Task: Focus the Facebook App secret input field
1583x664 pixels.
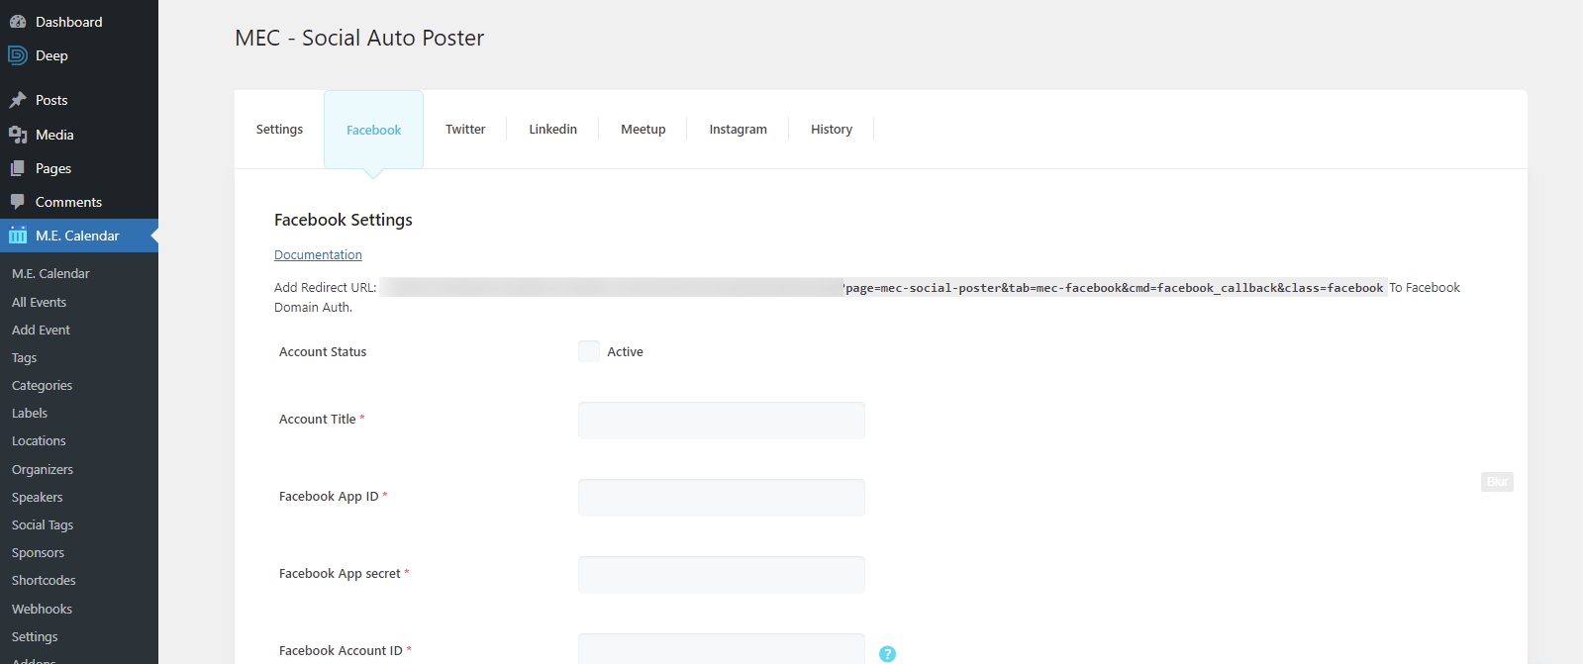Action: point(722,575)
